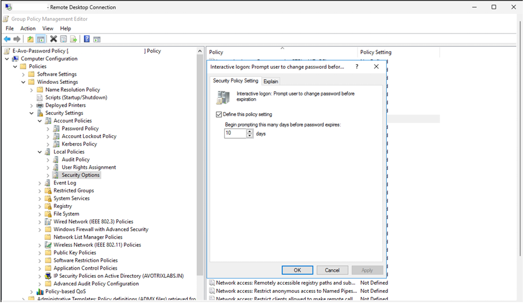Select Application Control Policies in tree

(x=86, y=268)
